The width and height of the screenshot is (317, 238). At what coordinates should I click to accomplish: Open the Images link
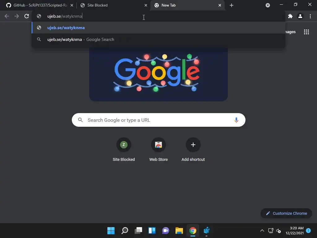click(x=290, y=32)
